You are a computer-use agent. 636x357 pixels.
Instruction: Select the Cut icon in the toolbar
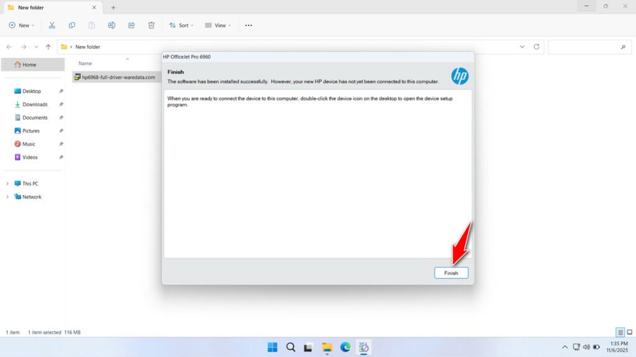(x=52, y=25)
